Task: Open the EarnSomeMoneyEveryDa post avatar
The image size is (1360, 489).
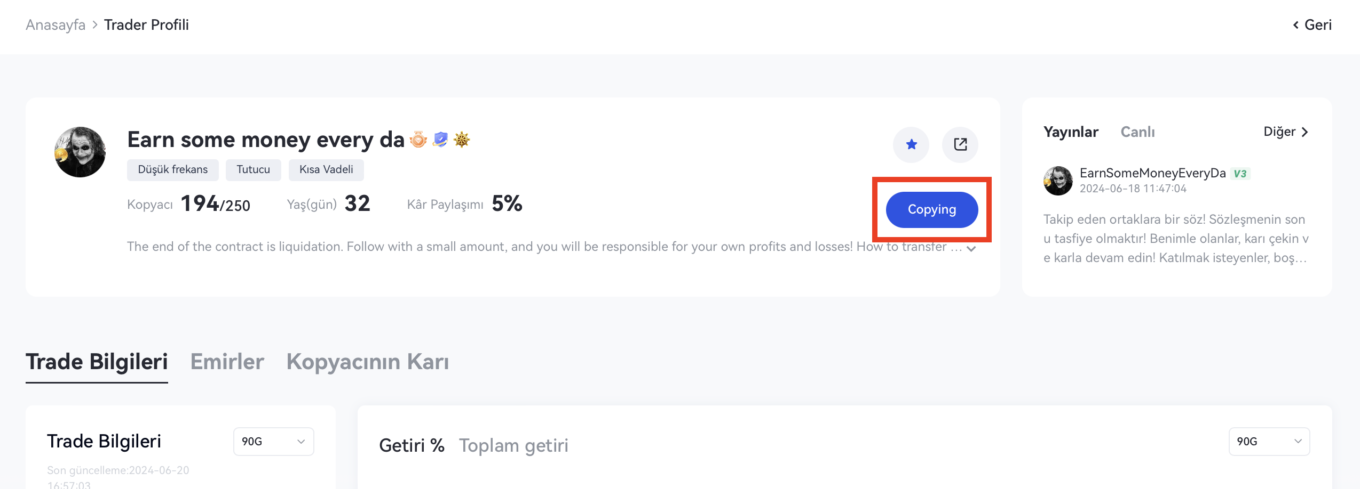Action: point(1058,181)
